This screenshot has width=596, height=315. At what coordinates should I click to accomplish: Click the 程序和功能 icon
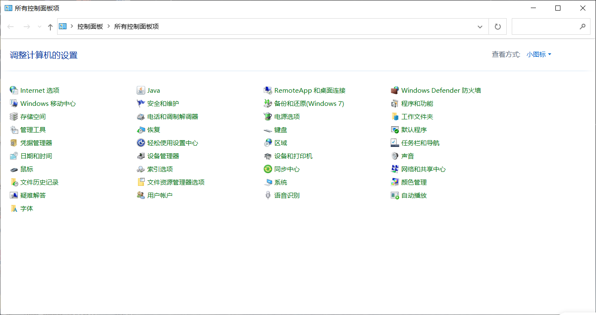tap(395, 103)
